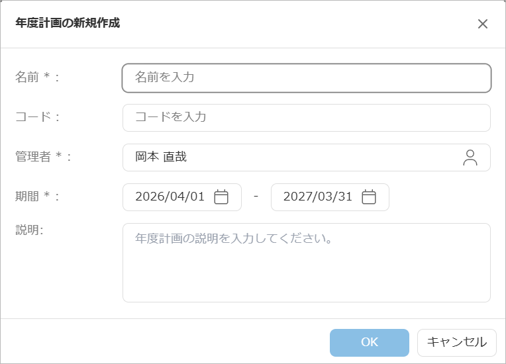Click into the コードを入力 field
506x364 pixels.
pyautogui.click(x=307, y=118)
